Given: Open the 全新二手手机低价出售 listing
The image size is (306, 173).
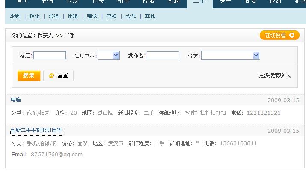Looking at the screenshot, I should pyautogui.click(x=36, y=130).
